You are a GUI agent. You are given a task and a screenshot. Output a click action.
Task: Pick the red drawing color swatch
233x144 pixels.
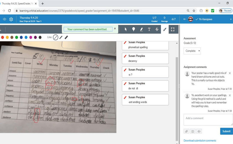2,37
